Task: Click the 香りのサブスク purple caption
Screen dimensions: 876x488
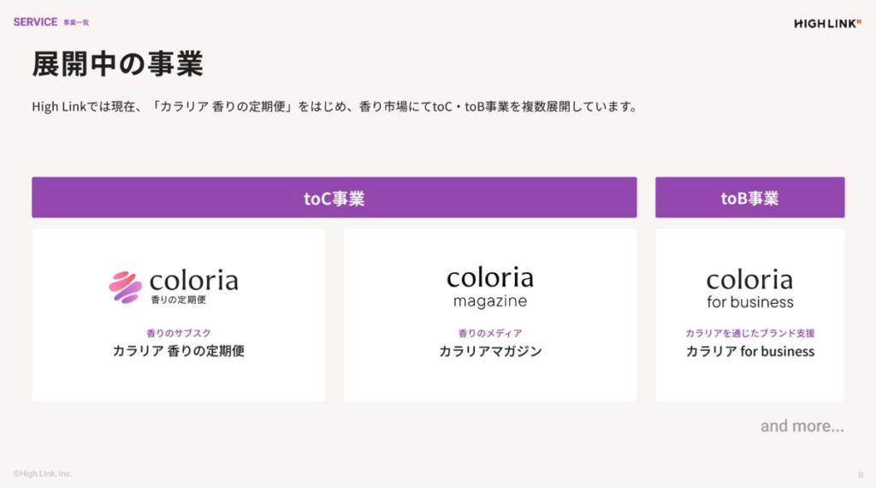Action: coord(178,333)
